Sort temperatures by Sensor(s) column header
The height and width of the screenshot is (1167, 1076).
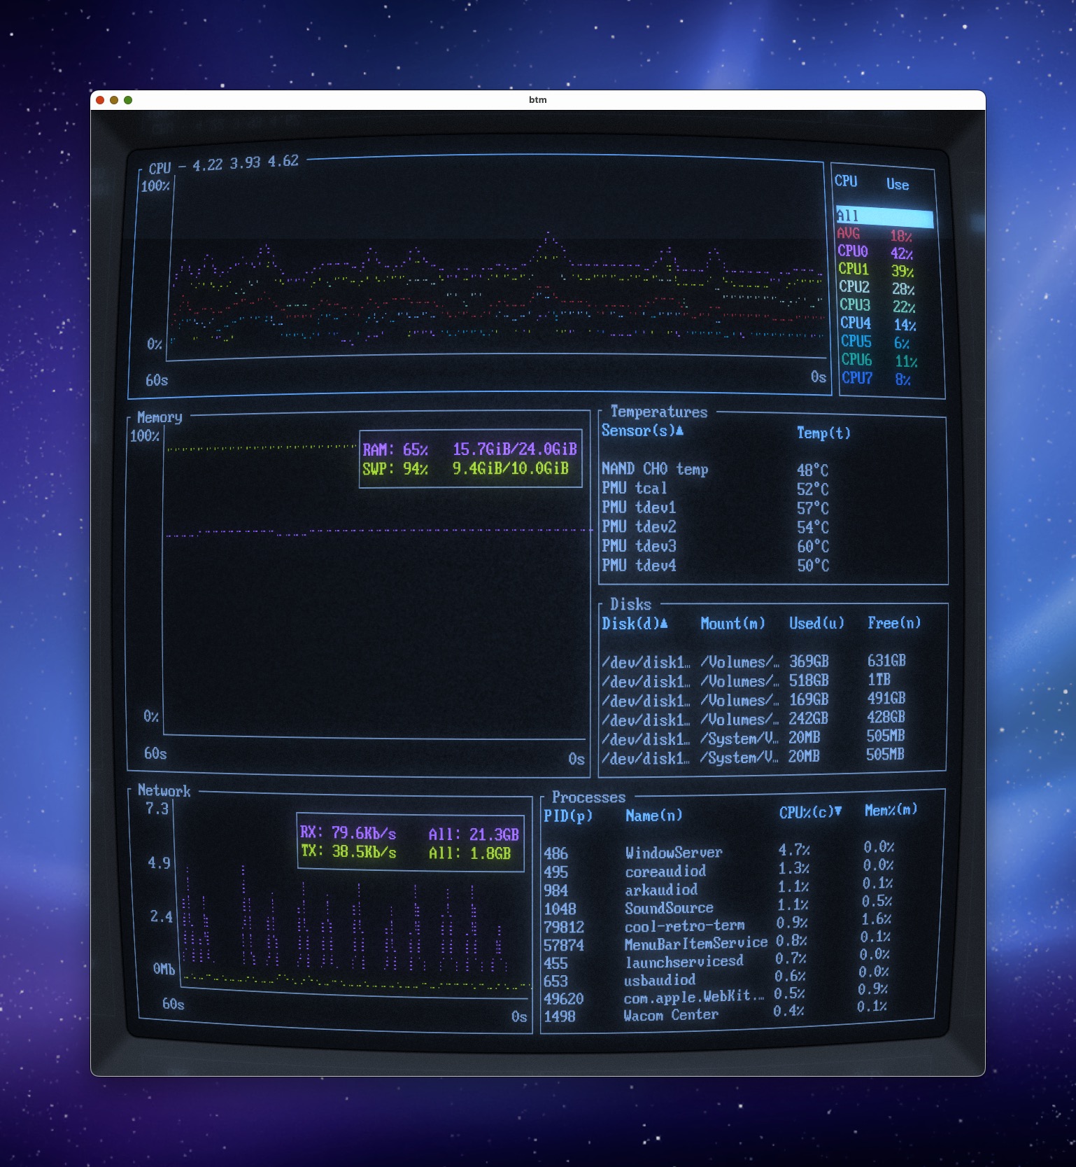tap(642, 431)
